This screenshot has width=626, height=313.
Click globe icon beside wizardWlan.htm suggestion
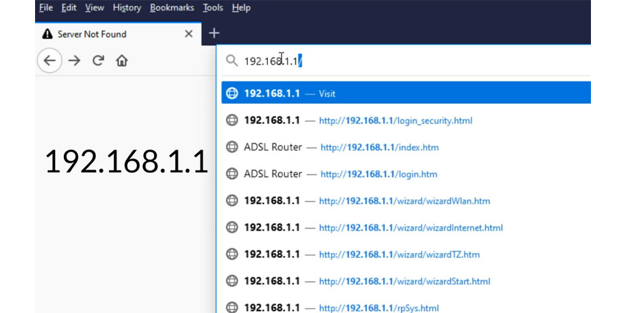pos(232,200)
